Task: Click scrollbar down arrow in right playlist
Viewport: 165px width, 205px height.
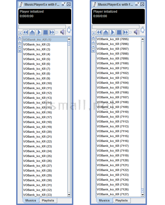Action: click(143, 195)
